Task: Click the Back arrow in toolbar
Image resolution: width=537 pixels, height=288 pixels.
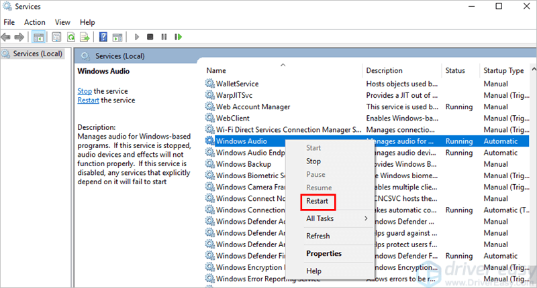Action: tap(7, 37)
